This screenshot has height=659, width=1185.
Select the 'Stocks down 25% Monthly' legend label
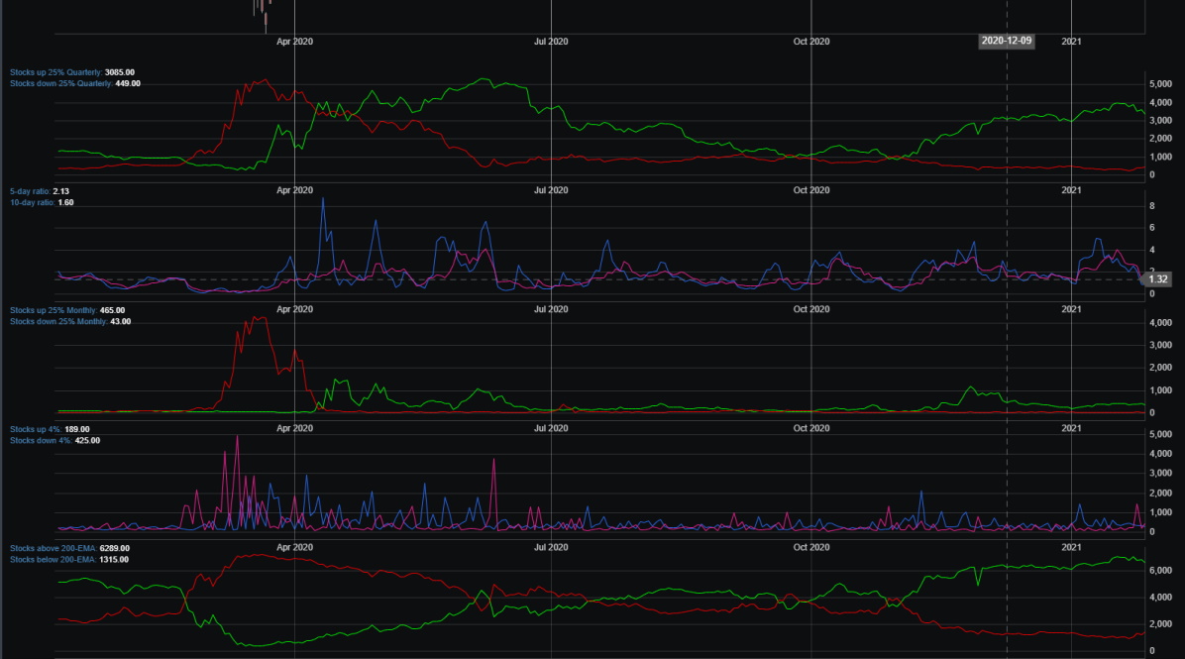pos(58,321)
